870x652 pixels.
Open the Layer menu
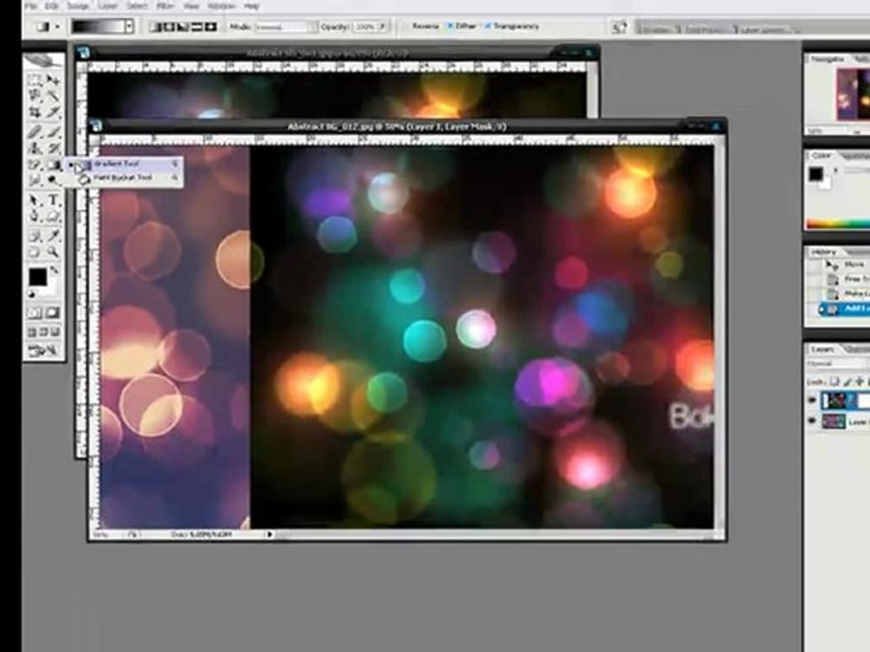click(x=108, y=6)
